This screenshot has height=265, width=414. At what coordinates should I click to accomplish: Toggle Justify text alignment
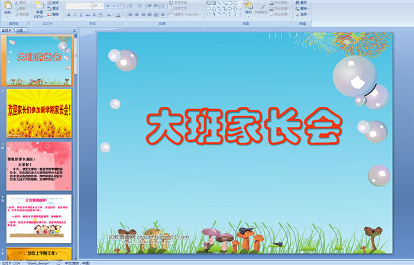pyautogui.click(x=150, y=15)
